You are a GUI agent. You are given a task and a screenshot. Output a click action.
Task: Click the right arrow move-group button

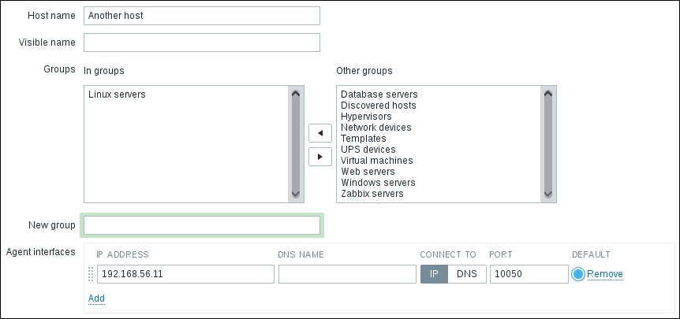[x=319, y=157]
